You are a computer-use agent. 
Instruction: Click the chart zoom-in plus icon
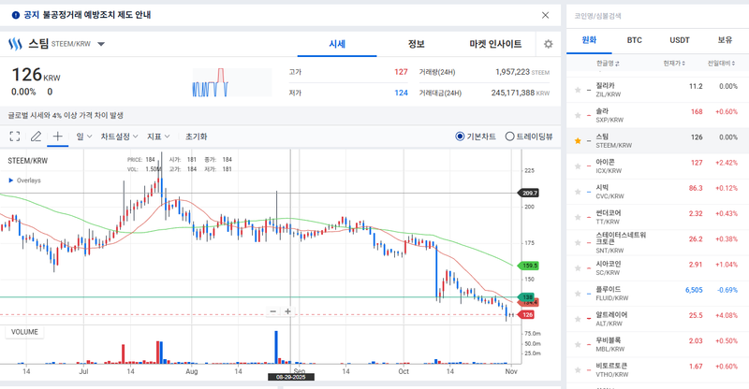pyautogui.click(x=288, y=311)
